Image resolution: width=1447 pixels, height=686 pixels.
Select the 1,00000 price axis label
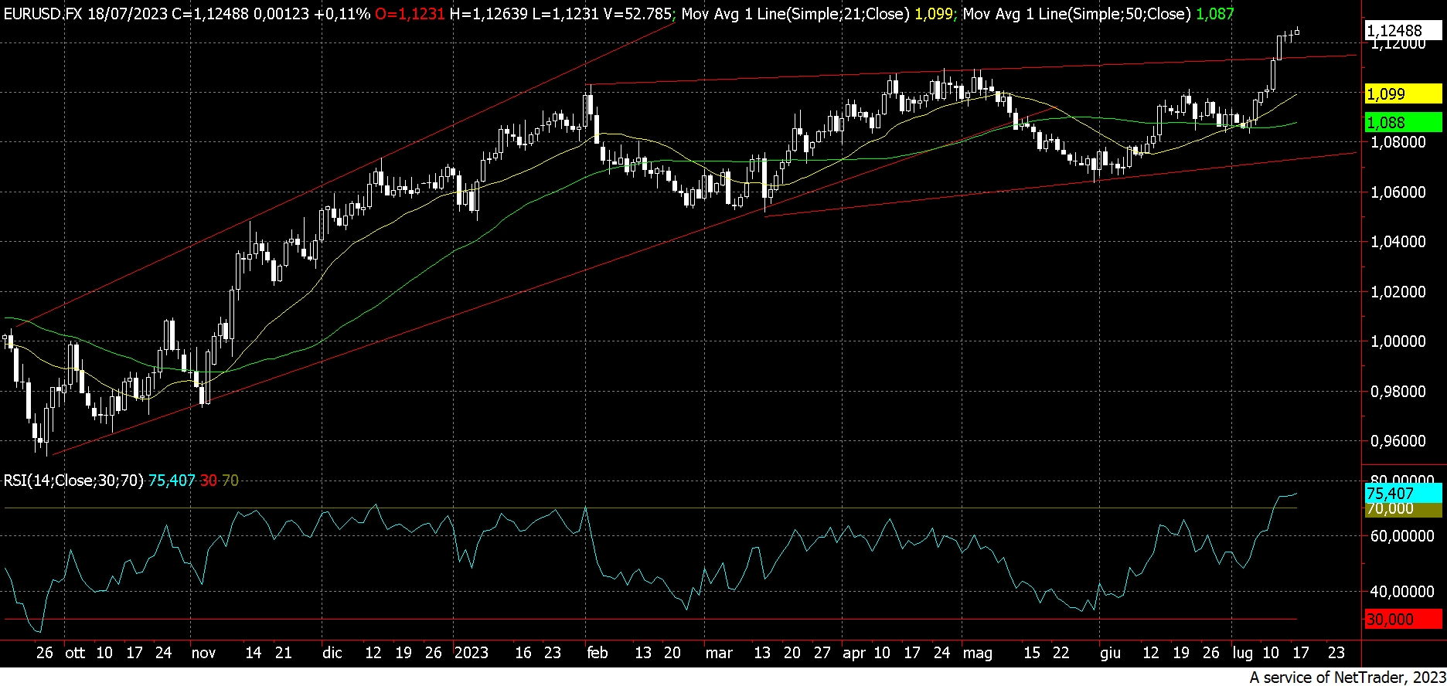click(1398, 341)
